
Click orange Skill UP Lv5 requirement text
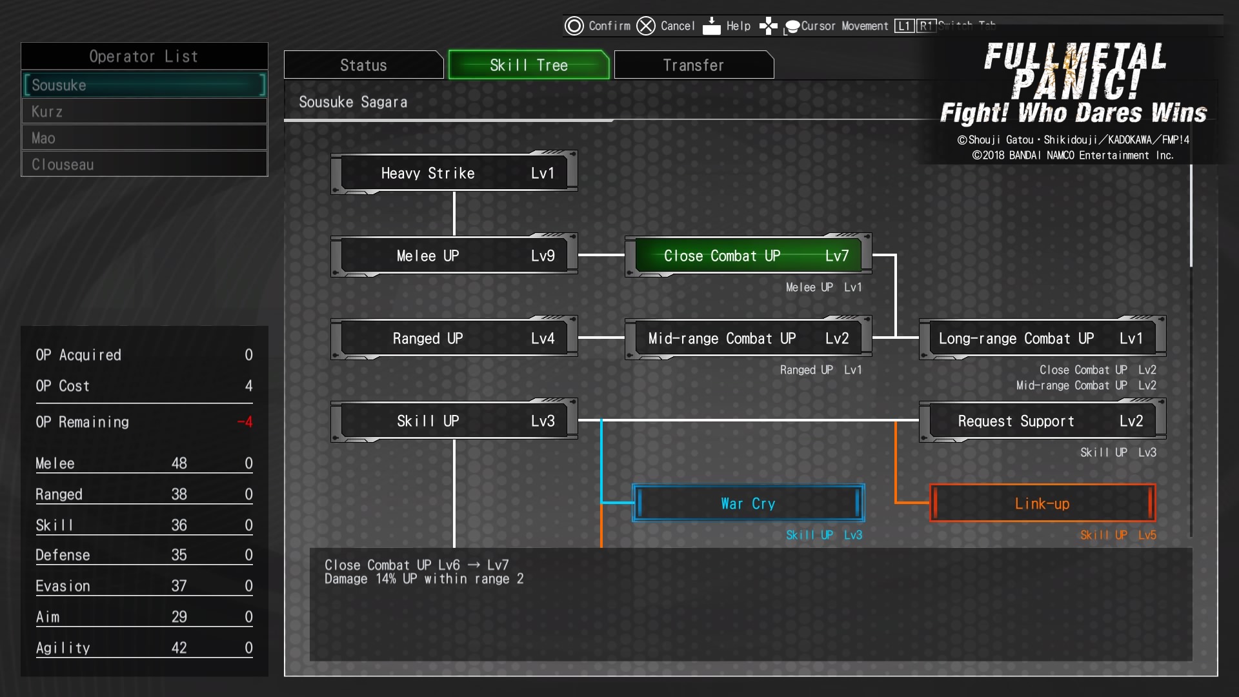coord(1118,535)
